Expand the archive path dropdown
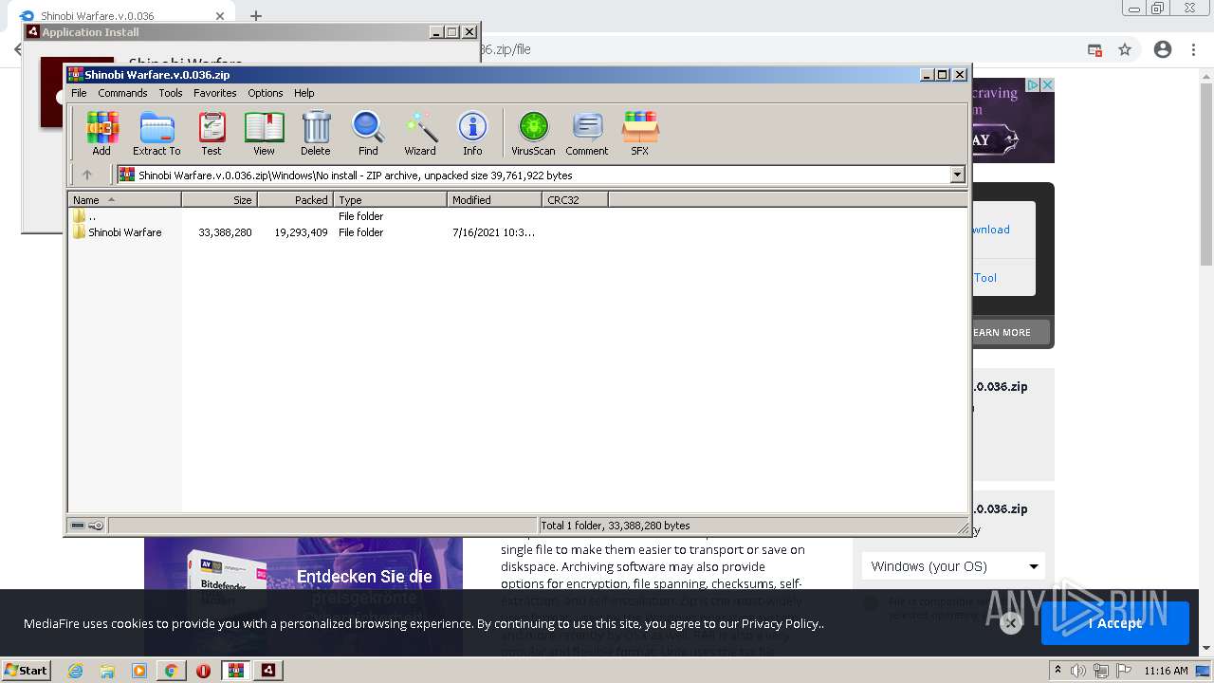This screenshot has height=683, width=1214. [x=957, y=175]
